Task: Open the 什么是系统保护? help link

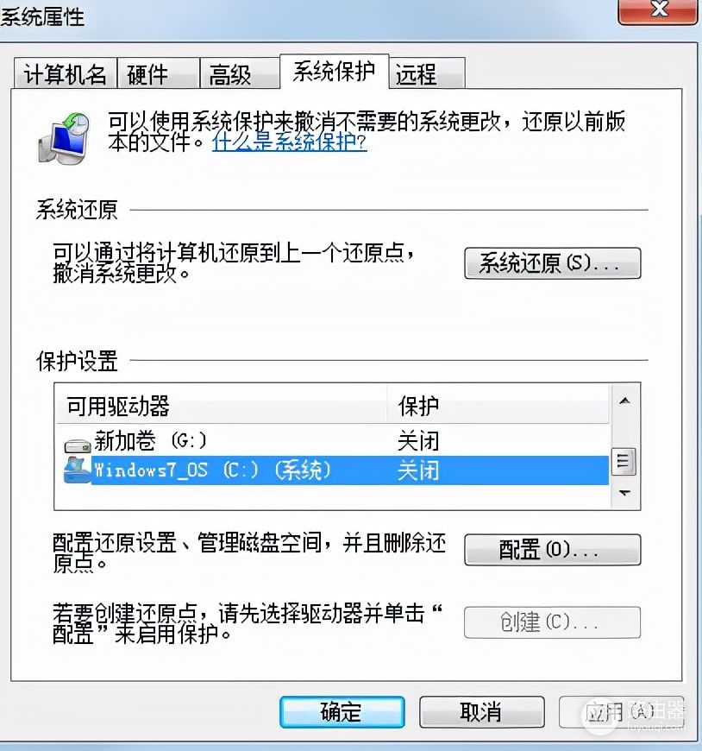Action: (x=290, y=142)
